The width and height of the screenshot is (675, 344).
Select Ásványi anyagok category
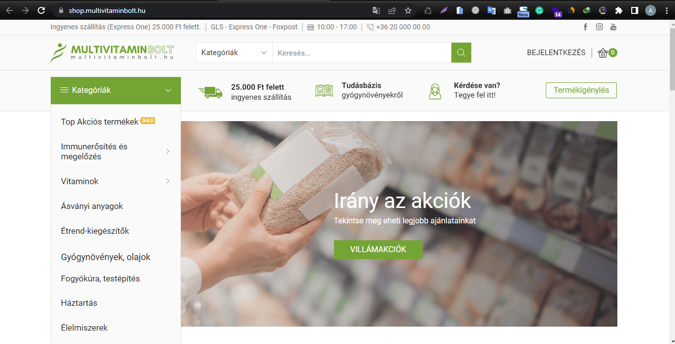pos(92,206)
